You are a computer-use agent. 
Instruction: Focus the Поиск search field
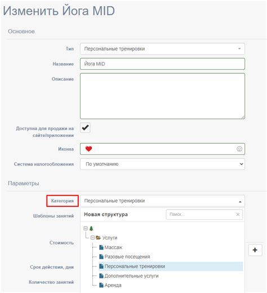201,214
